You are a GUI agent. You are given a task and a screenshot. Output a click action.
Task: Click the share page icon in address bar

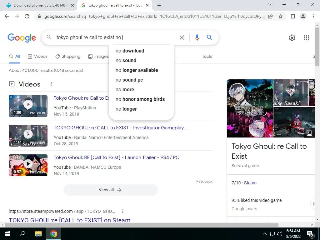[271, 16]
